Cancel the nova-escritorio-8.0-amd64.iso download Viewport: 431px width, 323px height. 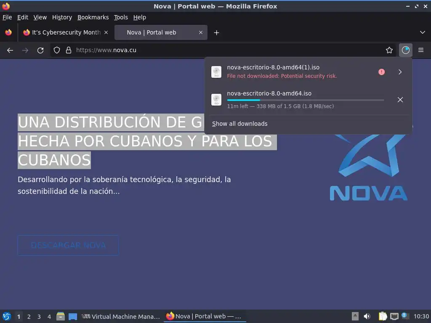pyautogui.click(x=400, y=100)
